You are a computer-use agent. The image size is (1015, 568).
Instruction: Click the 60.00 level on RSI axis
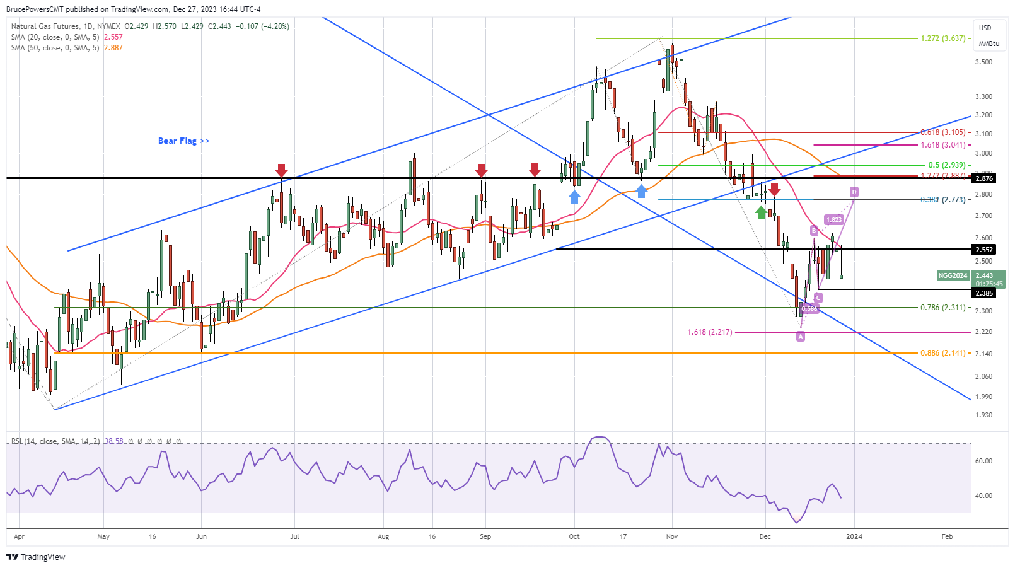click(983, 461)
